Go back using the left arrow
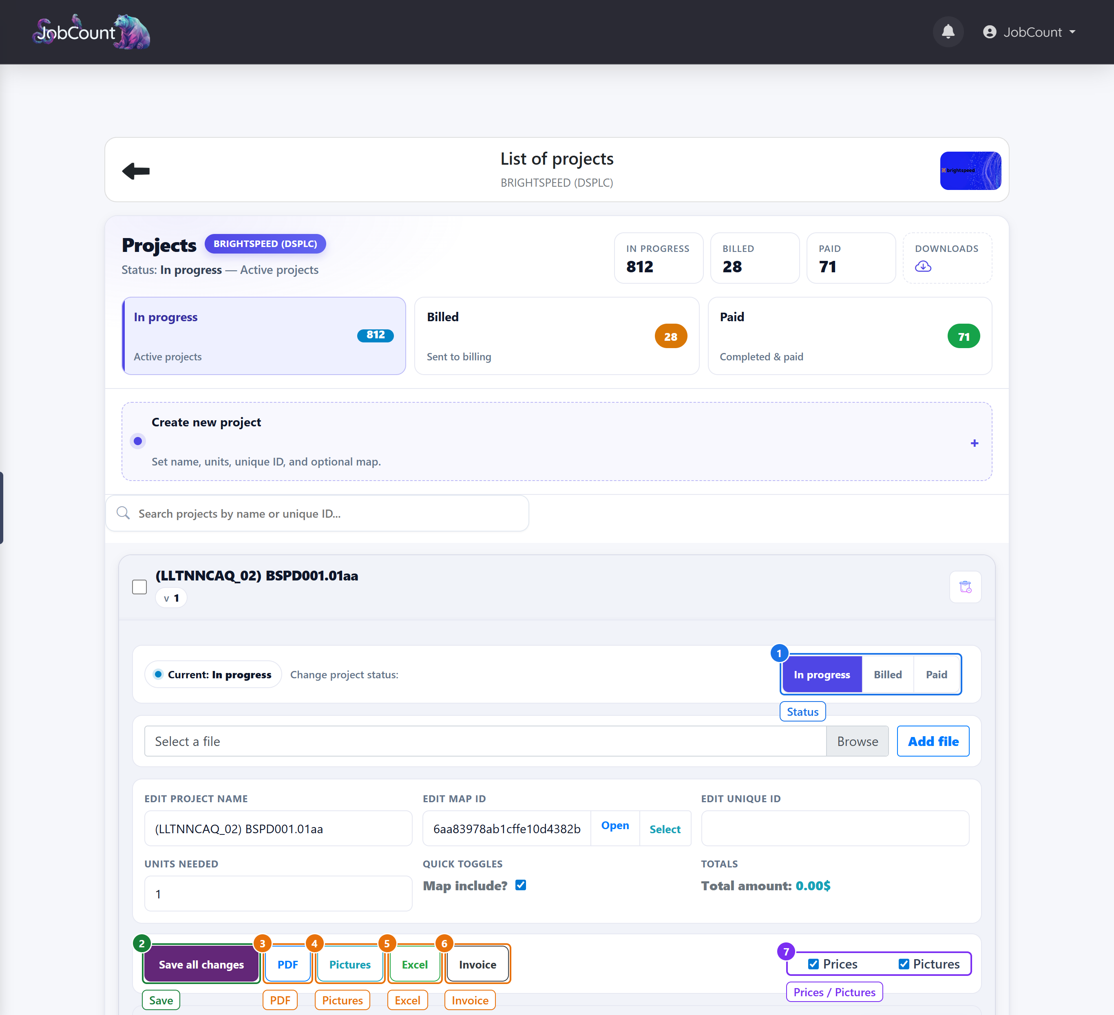 pyautogui.click(x=136, y=171)
